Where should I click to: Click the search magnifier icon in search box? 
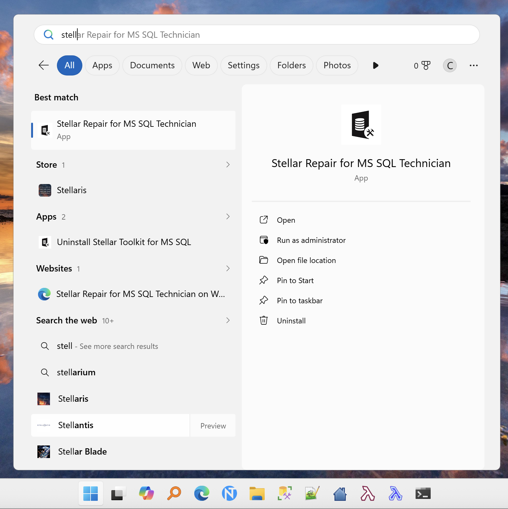[x=48, y=35]
